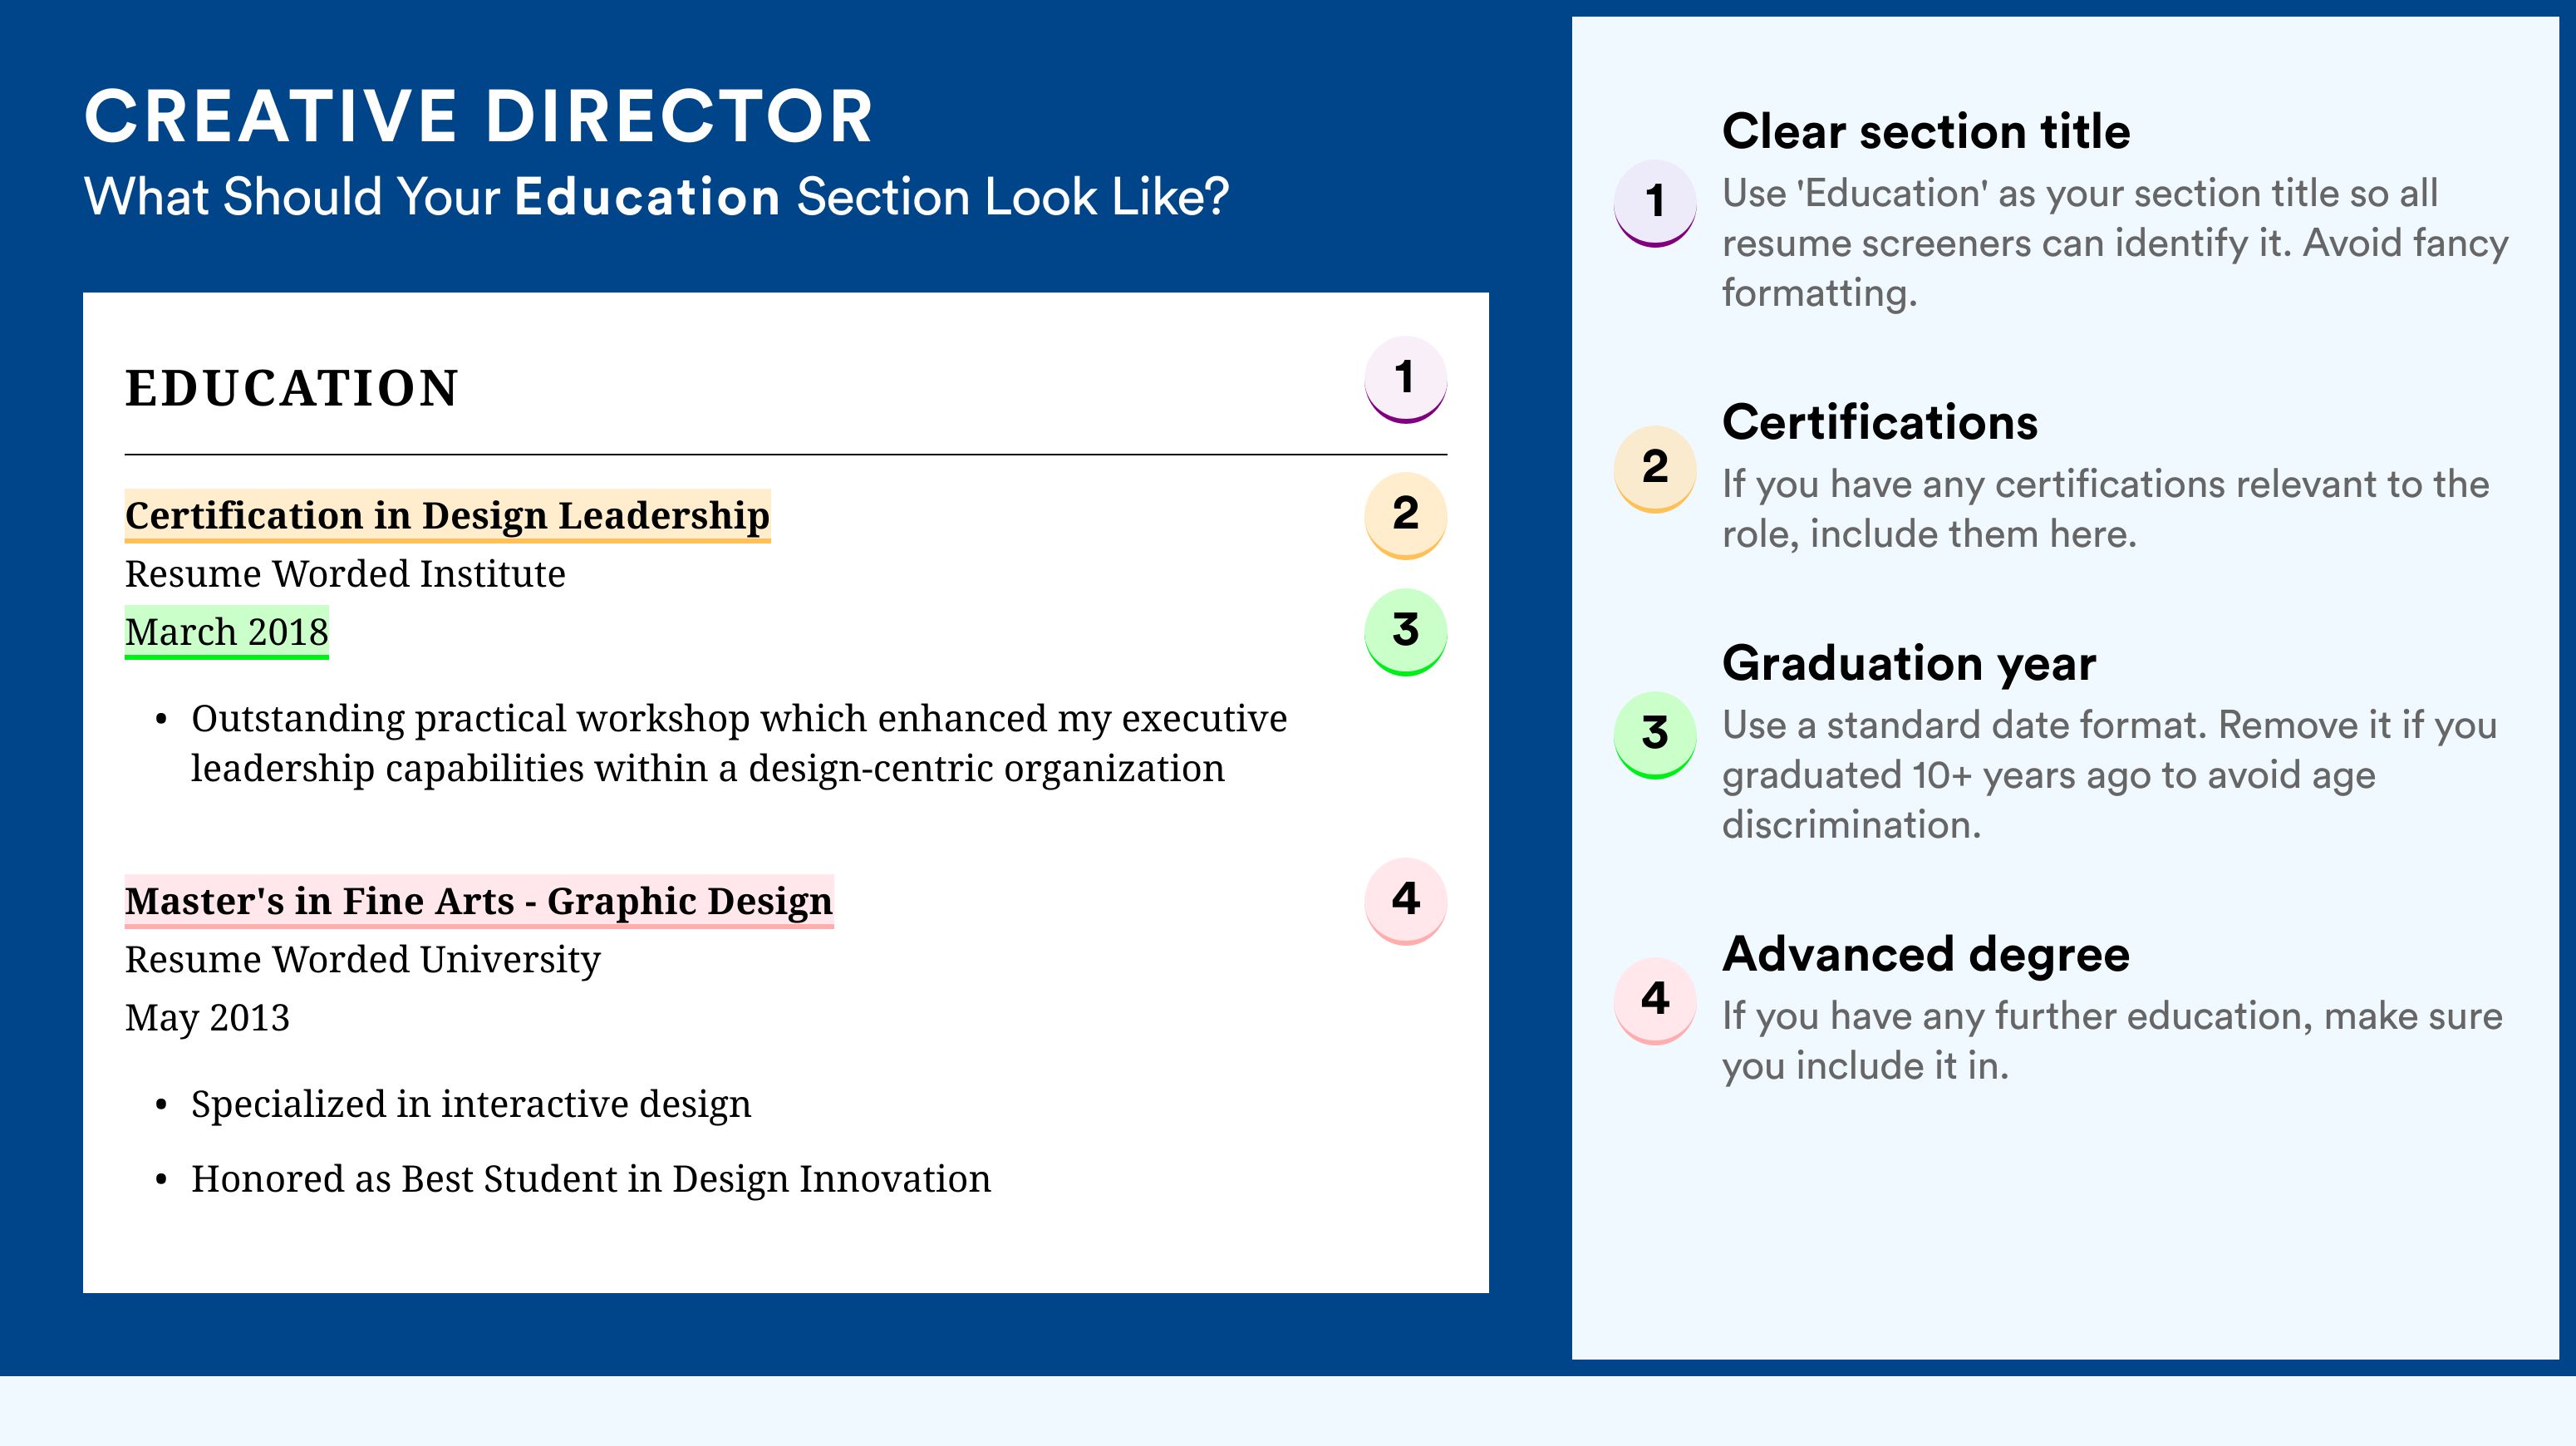Click the Master's in Fine Arts highlighted title

(x=478, y=901)
